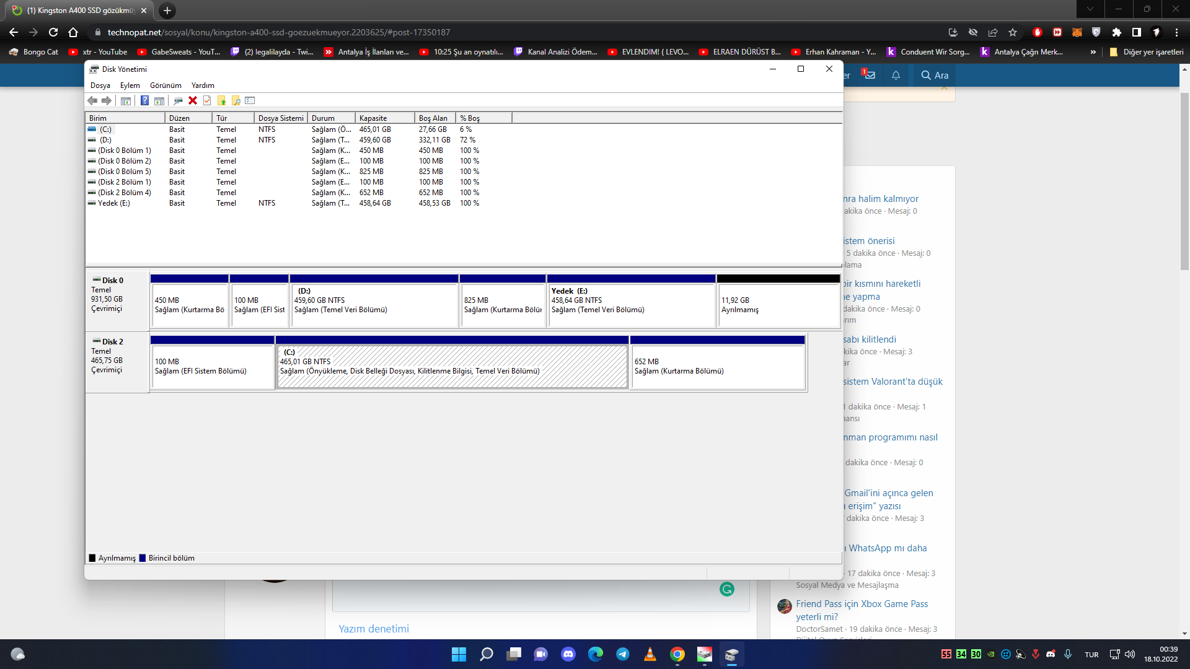Screen dimensions: 1190x669
Task: Select the 652 MB Kurtarma Bölümü partition
Action: (718, 362)
